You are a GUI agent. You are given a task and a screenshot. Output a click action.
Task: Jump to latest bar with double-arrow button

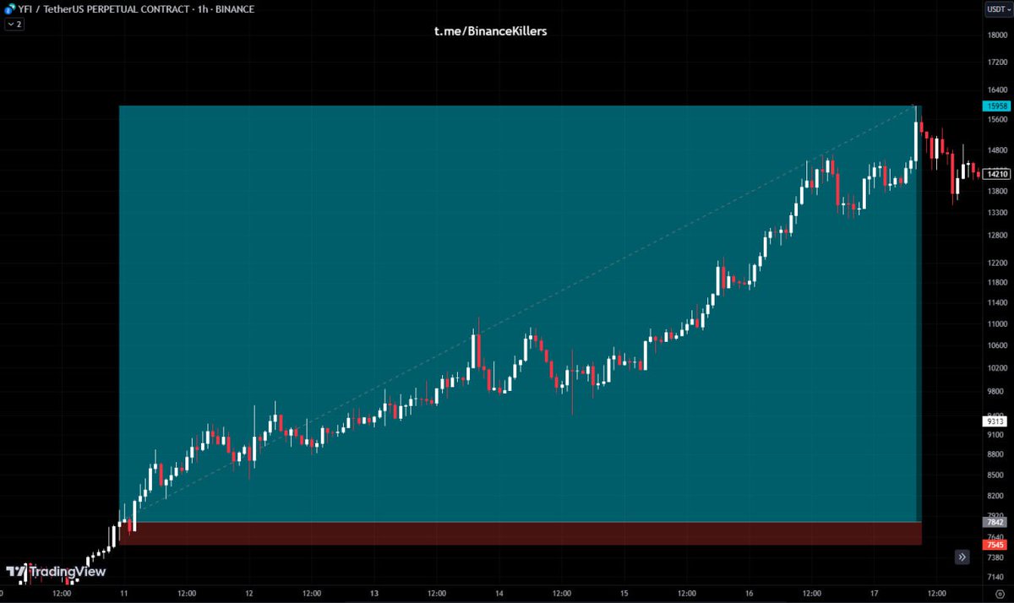(x=962, y=557)
